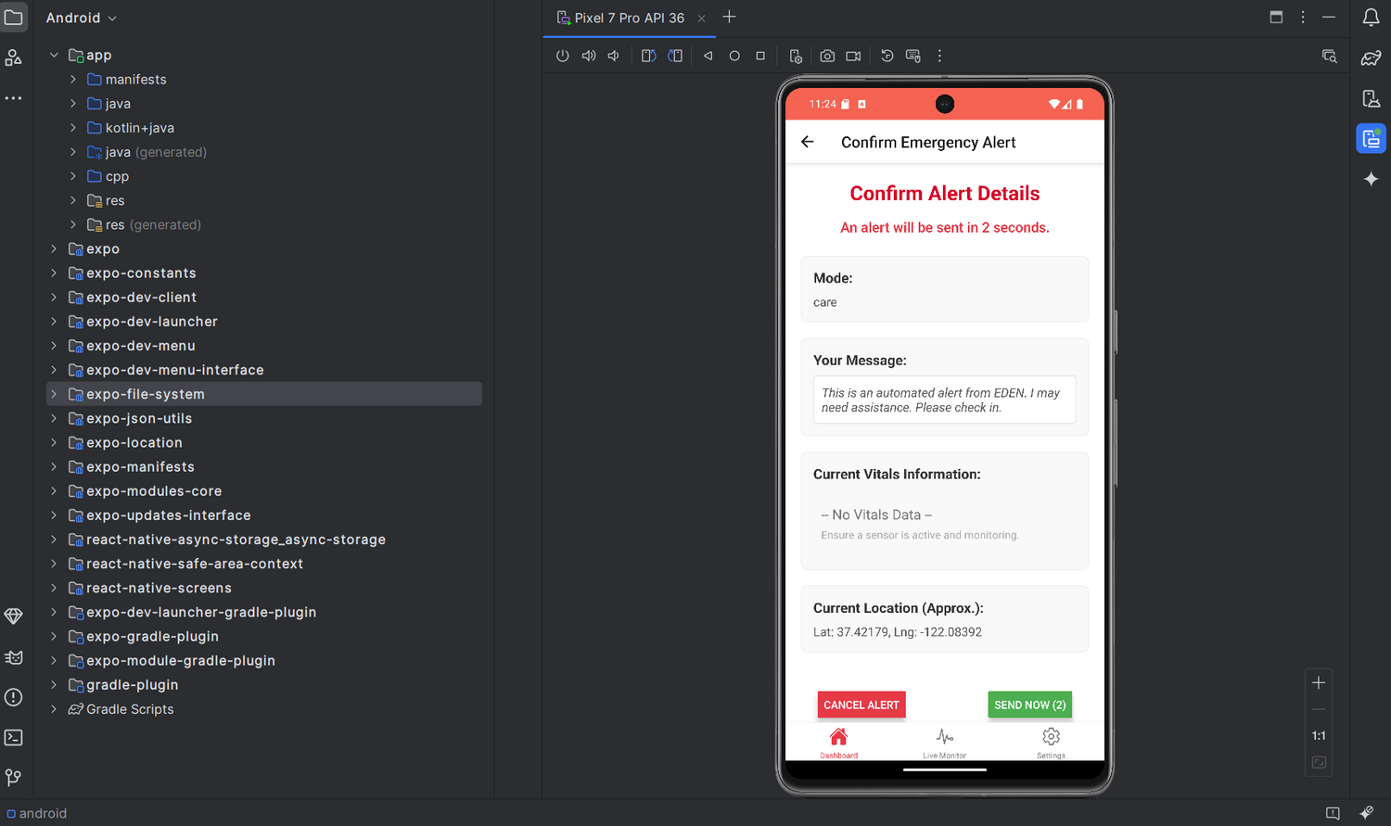Viewport: 1391px width, 826px height.
Task: Open the Gradle elephant tool window
Action: click(1371, 58)
